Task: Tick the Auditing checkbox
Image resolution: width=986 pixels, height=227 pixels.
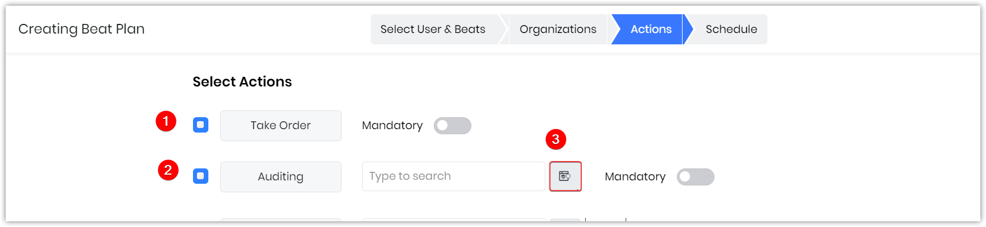Action: (200, 176)
